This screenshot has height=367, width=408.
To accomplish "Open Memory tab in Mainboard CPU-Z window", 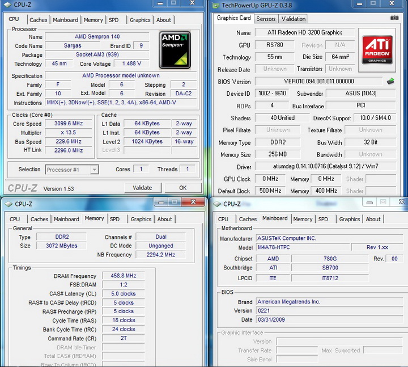I will click(x=303, y=220).
